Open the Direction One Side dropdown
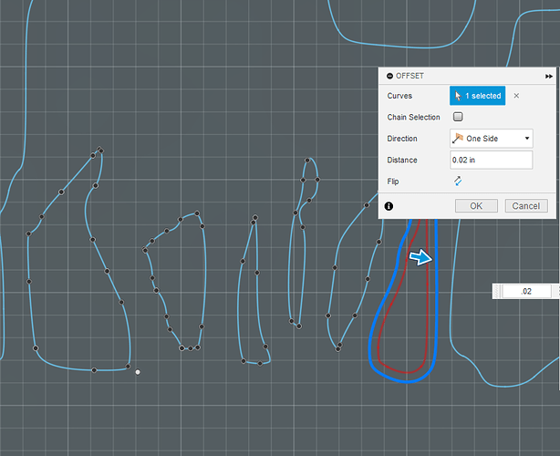The image size is (560, 456). (491, 139)
